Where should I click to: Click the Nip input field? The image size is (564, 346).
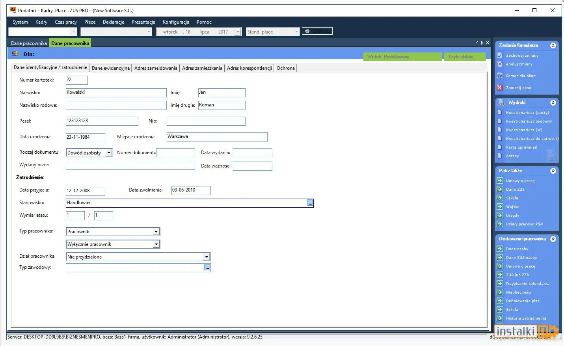[206, 121]
